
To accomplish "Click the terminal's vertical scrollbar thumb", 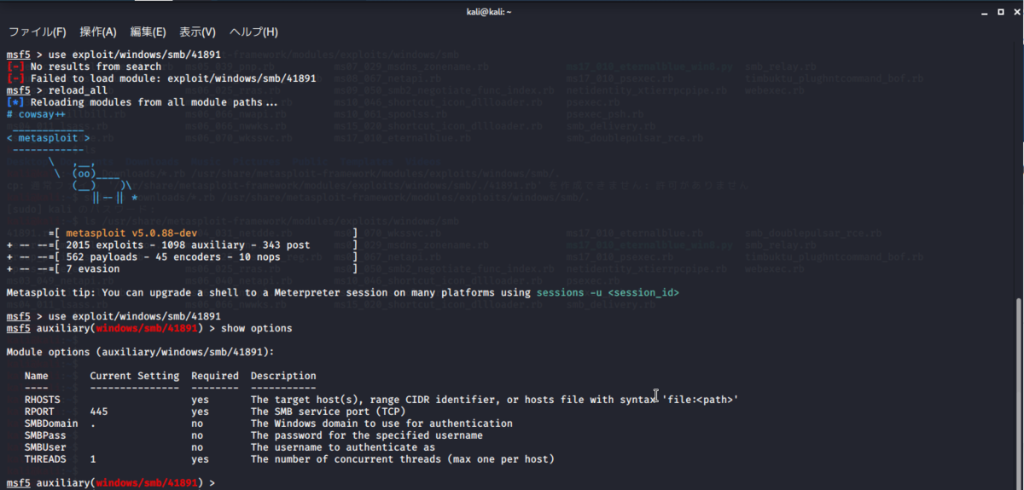I will [x=1018, y=392].
